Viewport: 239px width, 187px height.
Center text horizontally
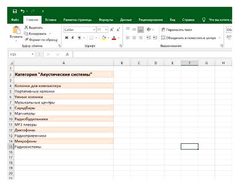[134, 38]
